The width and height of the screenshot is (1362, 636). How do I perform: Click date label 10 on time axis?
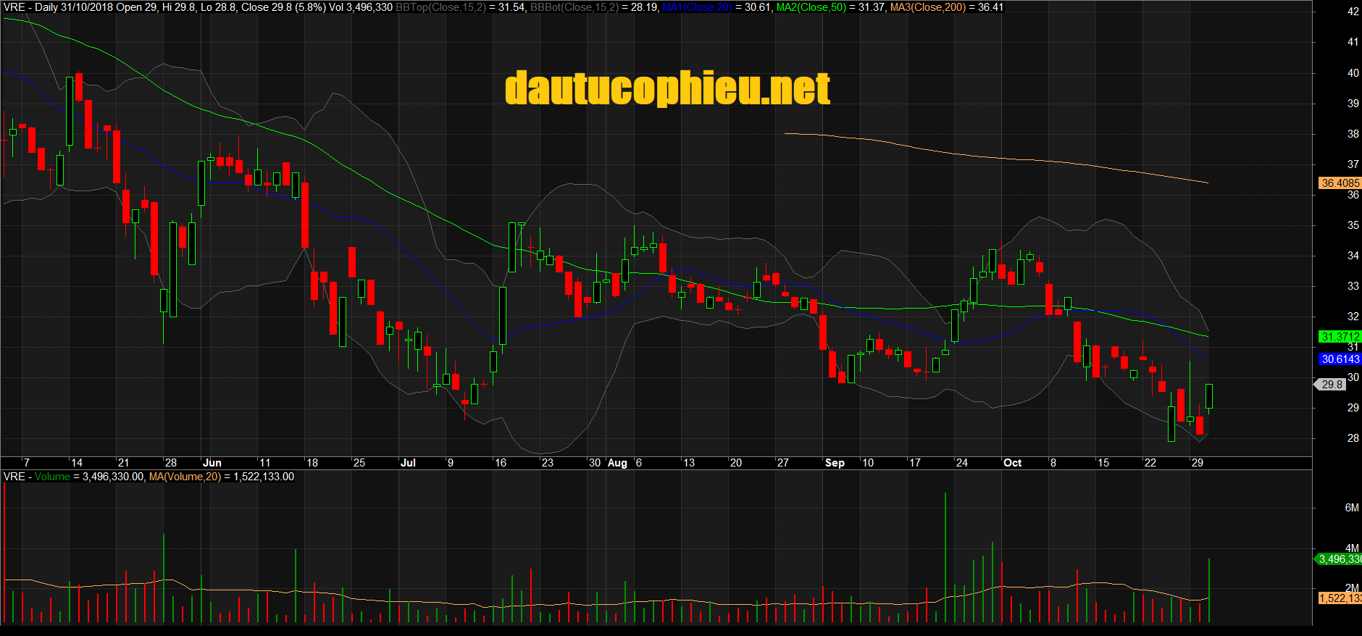pyautogui.click(x=868, y=463)
